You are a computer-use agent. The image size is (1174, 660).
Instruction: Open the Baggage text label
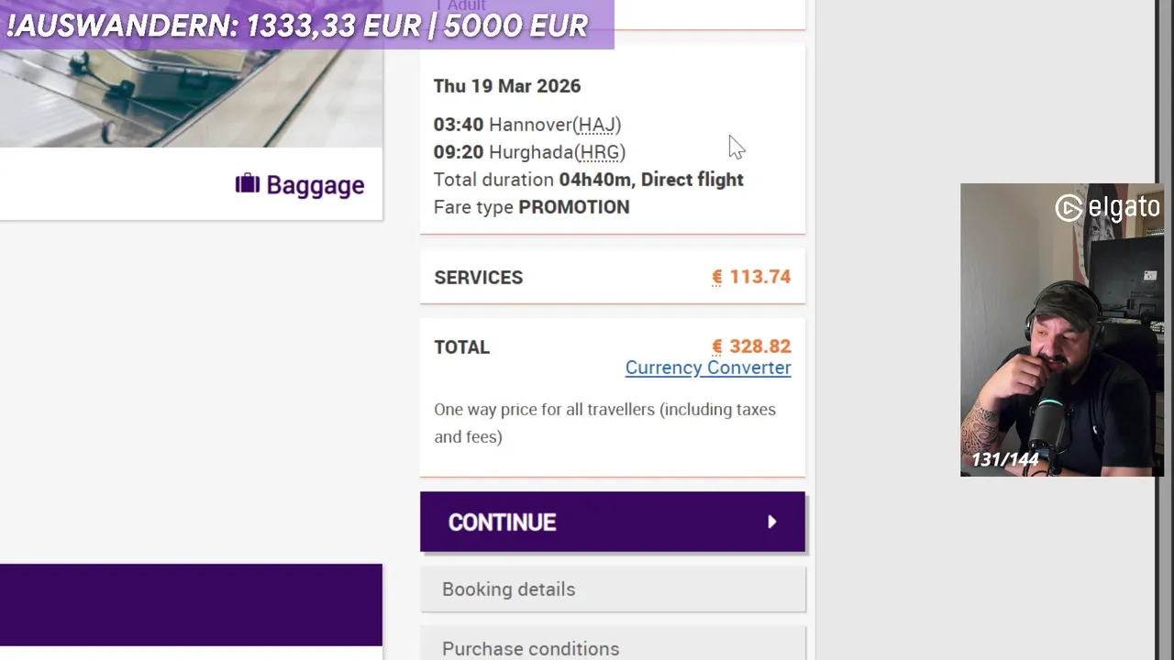[315, 185]
